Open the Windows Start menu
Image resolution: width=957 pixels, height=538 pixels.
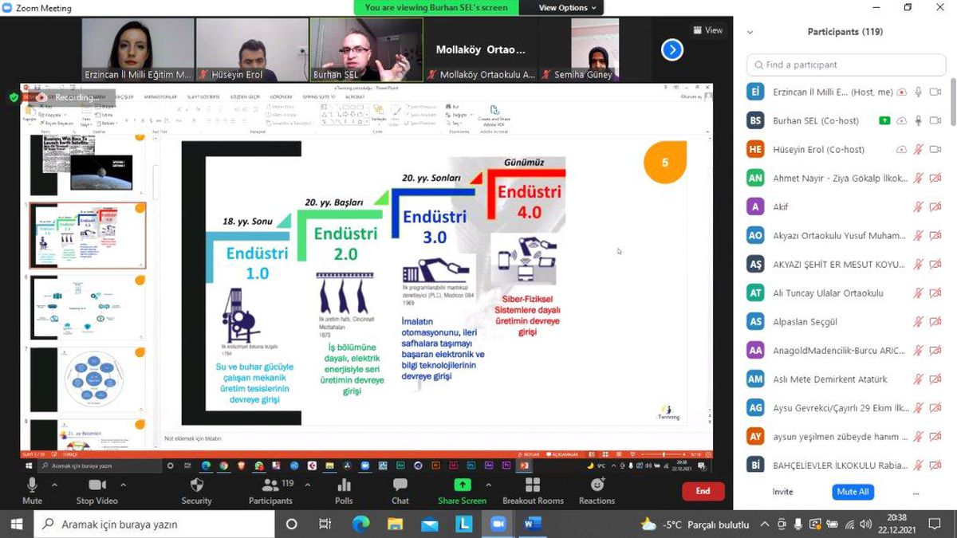tap(17, 524)
